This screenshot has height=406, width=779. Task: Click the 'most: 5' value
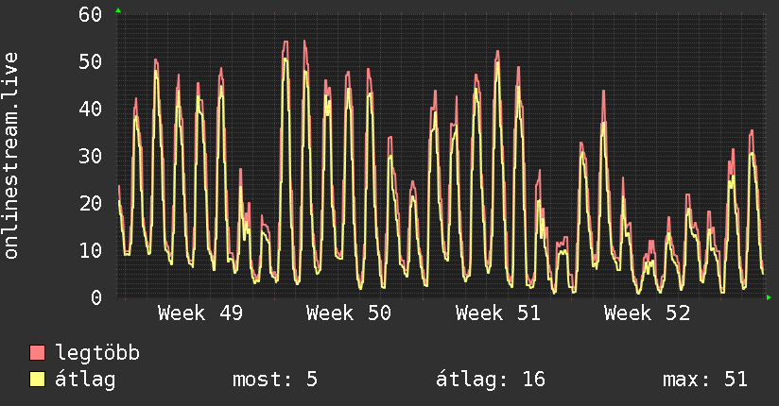tap(275, 380)
